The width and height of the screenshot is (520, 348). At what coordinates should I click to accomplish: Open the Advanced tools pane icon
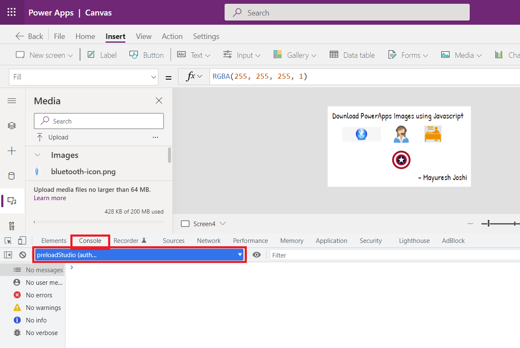(12, 226)
